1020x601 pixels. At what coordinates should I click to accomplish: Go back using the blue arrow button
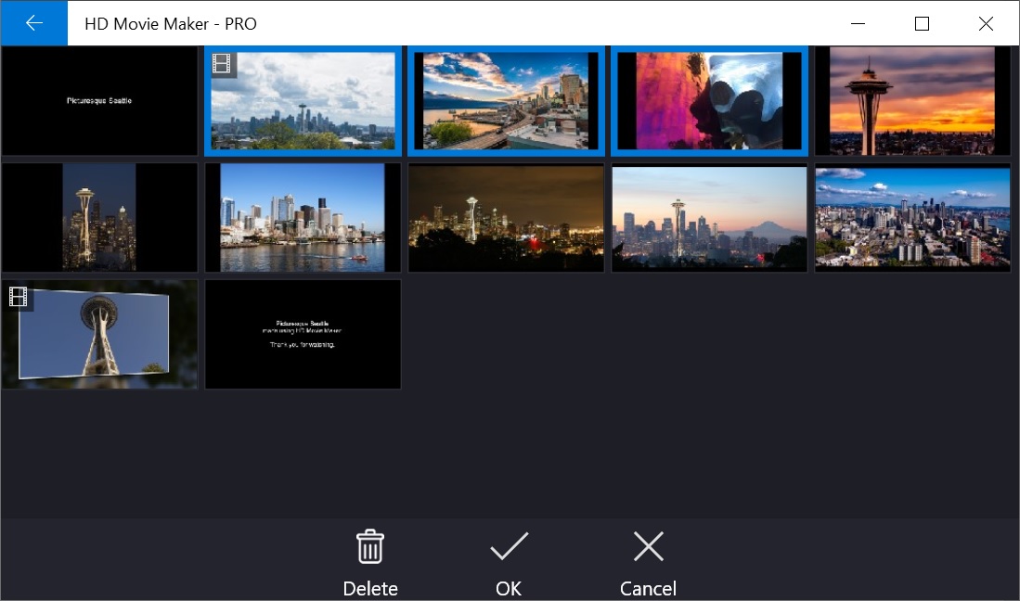click(x=34, y=23)
